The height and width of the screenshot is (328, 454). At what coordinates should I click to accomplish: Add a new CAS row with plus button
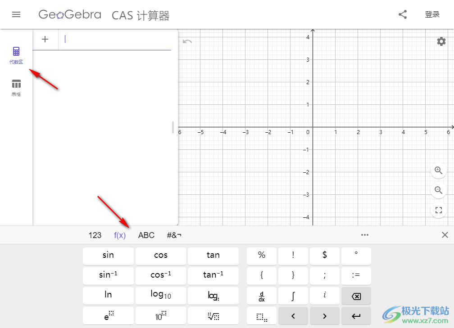45,39
